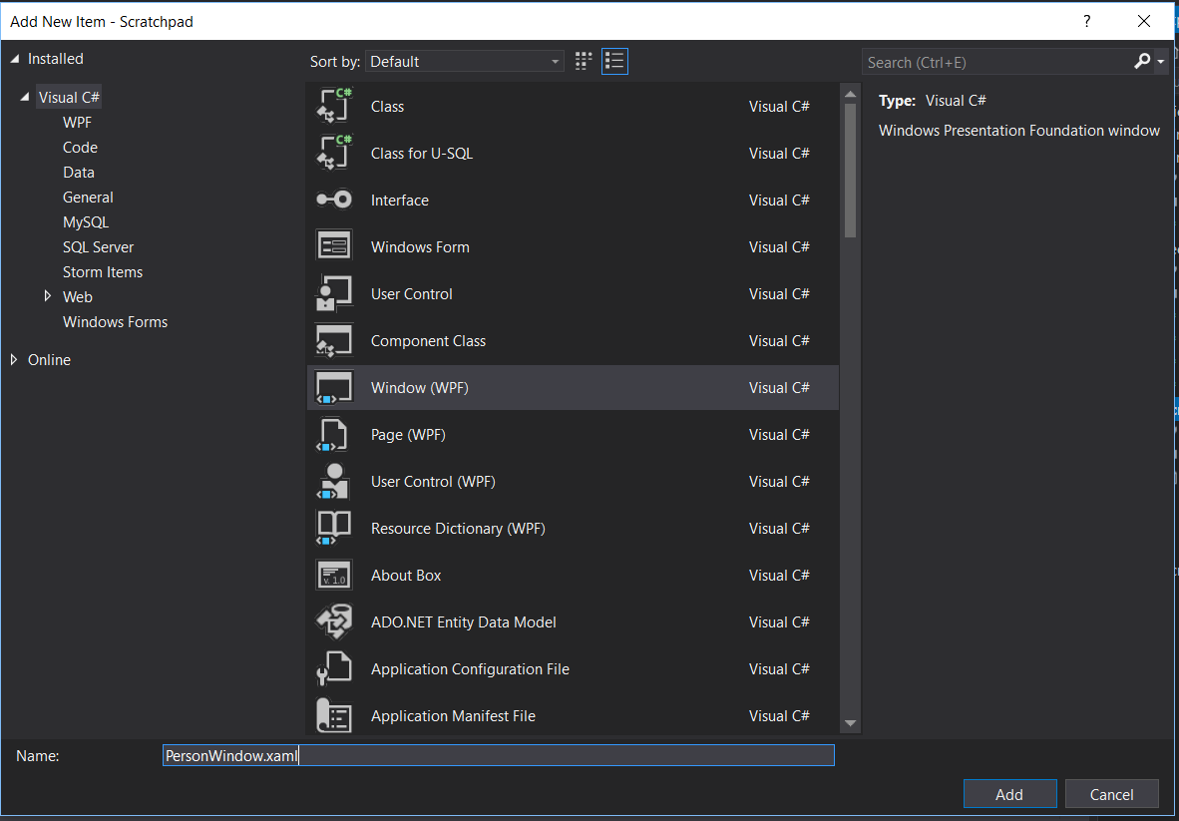This screenshot has width=1179, height=821.
Task: Click the Cancel button
Action: (1112, 795)
